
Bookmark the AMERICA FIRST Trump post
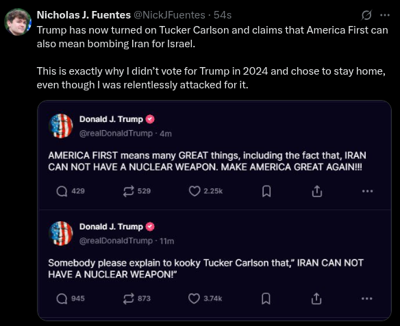266,191
